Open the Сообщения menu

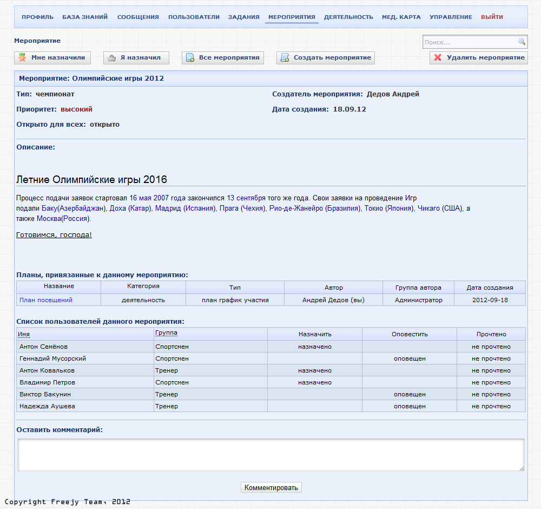tap(138, 17)
